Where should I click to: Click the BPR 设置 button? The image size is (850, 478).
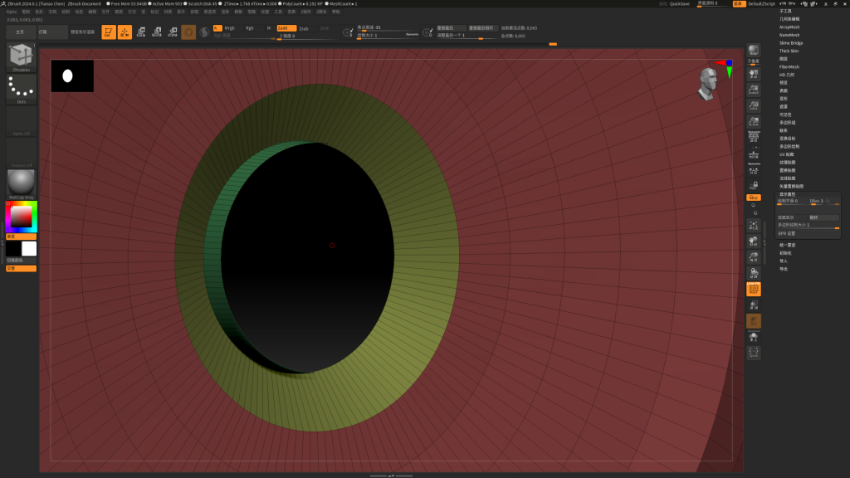[787, 233]
